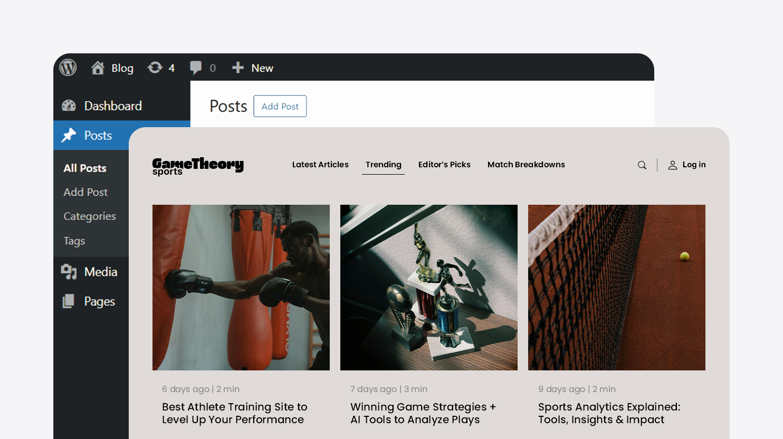Open the Latest Articles menu item
The width and height of the screenshot is (783, 439).
pyautogui.click(x=320, y=165)
